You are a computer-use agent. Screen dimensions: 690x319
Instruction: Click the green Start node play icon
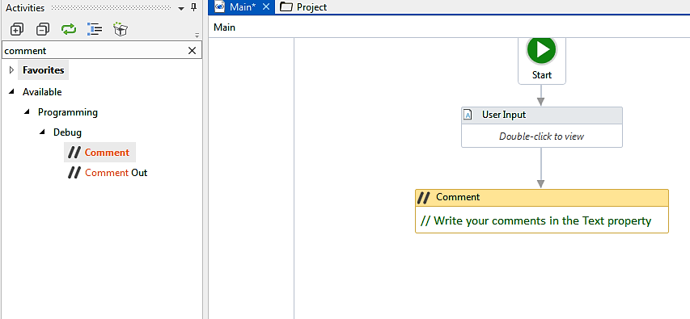(x=542, y=49)
